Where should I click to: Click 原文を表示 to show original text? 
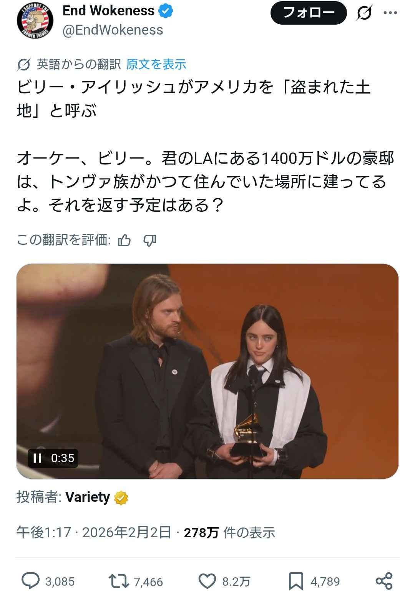(x=156, y=64)
